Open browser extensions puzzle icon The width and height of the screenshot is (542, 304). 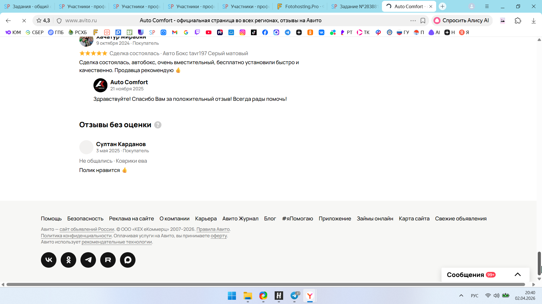[x=518, y=21]
